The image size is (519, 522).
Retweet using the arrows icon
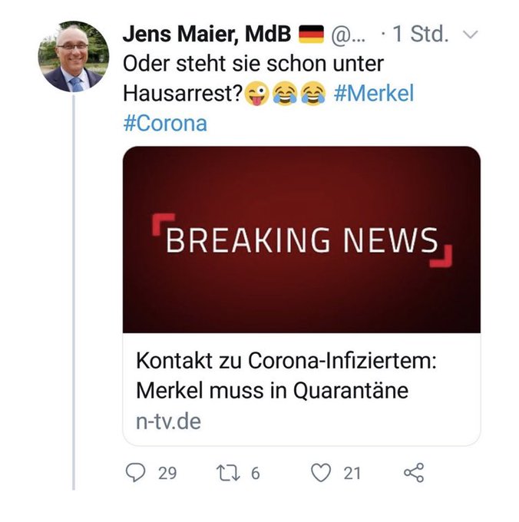[x=228, y=473]
